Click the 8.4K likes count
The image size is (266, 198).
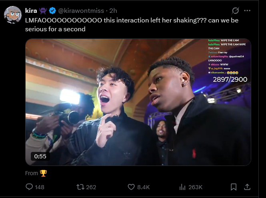coord(144,187)
